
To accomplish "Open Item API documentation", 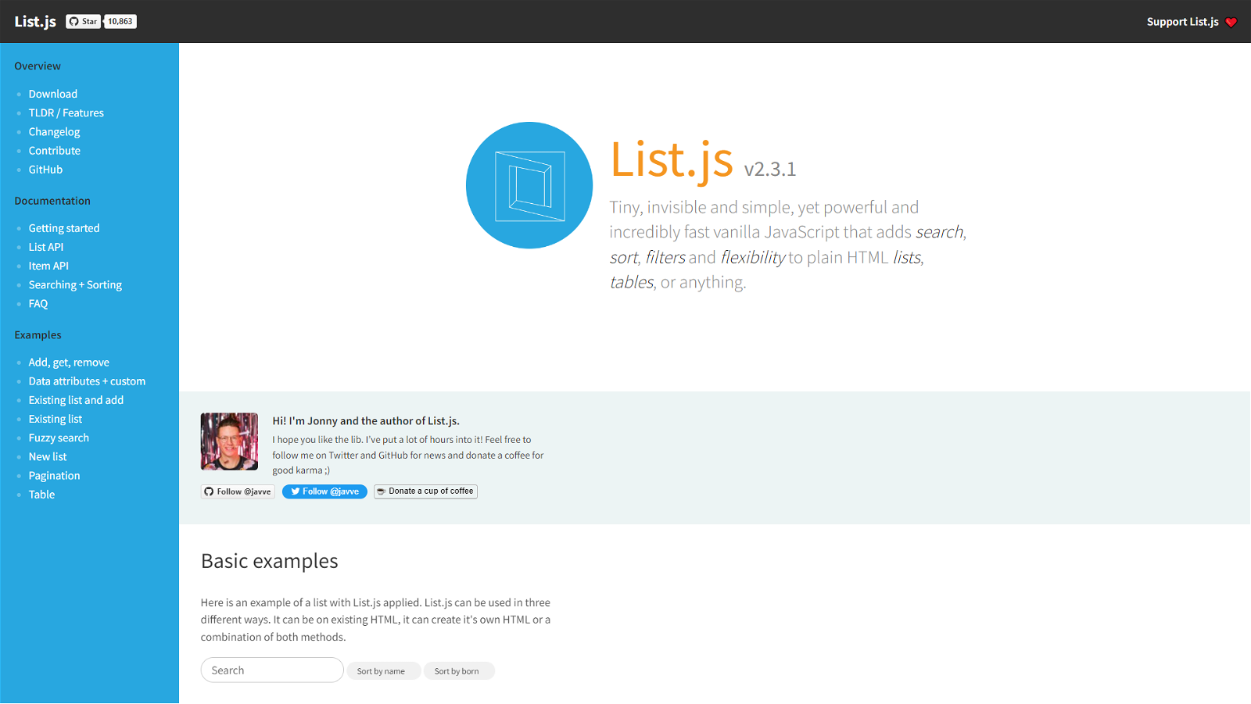I will [x=48, y=266].
